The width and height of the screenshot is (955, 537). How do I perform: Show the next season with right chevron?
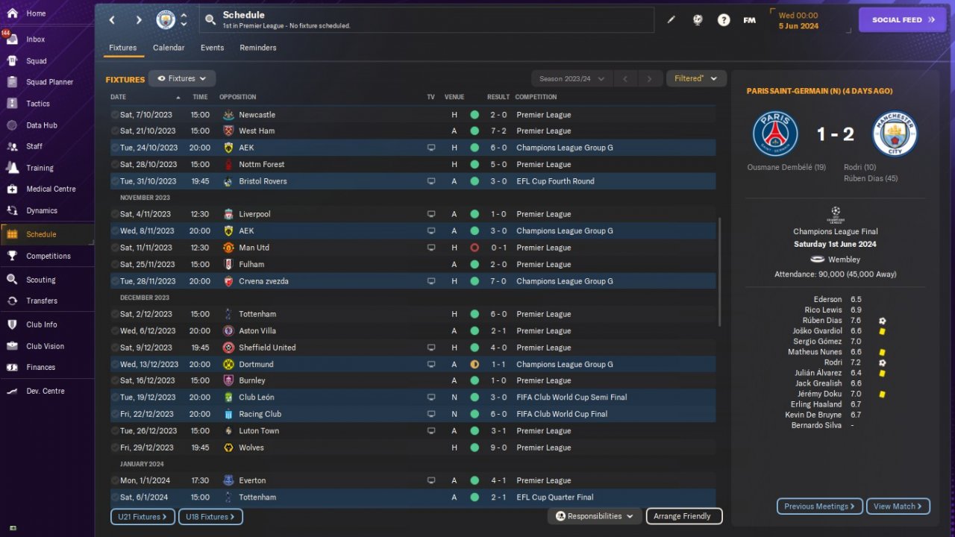click(650, 78)
